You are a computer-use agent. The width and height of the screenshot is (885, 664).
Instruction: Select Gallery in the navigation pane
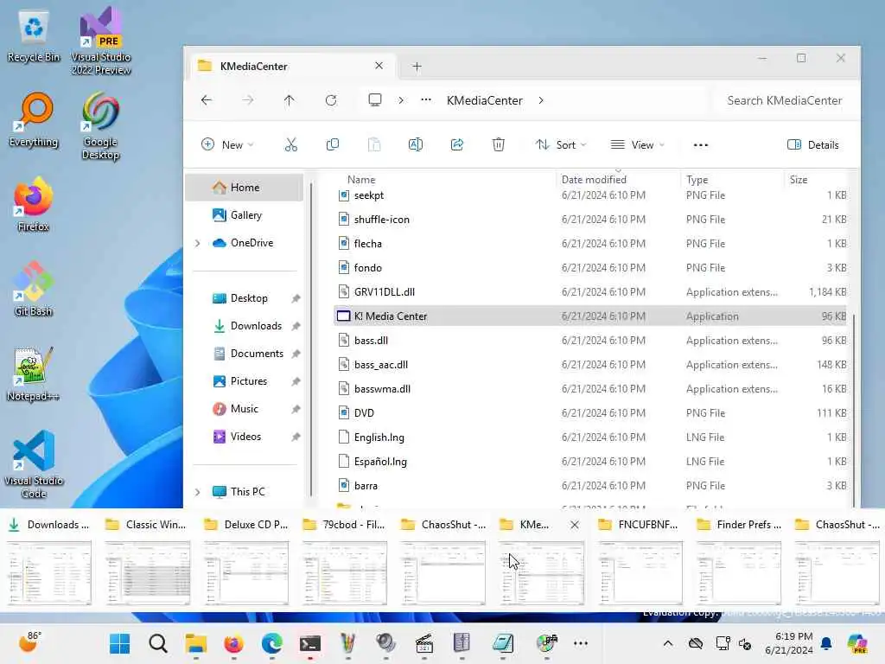point(245,215)
